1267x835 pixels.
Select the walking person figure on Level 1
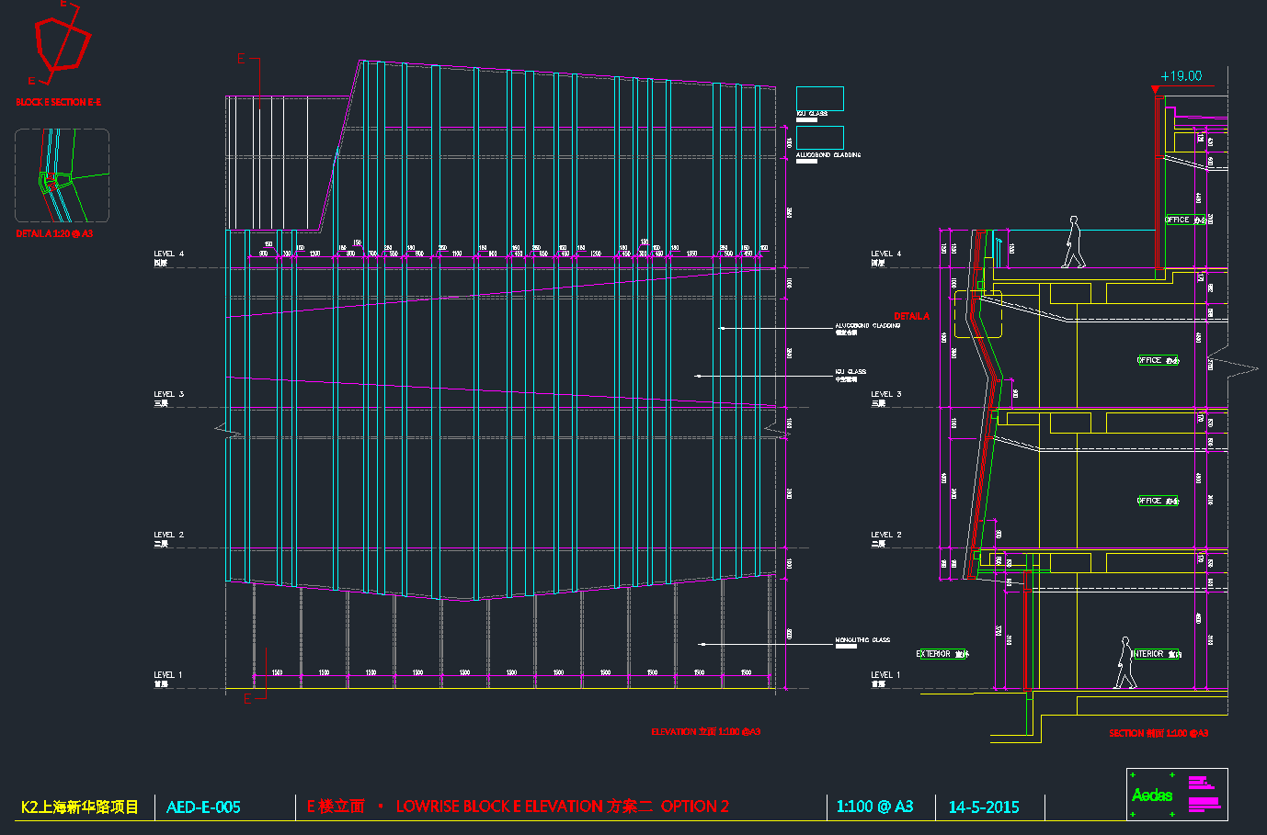tap(1124, 663)
